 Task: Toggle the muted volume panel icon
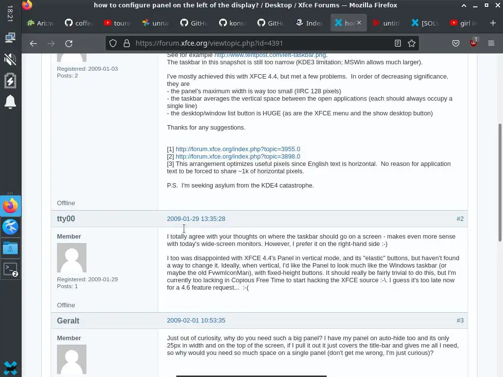pyautogui.click(x=10, y=59)
